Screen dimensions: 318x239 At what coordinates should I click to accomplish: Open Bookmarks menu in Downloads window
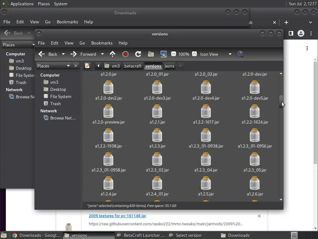click(x=67, y=22)
